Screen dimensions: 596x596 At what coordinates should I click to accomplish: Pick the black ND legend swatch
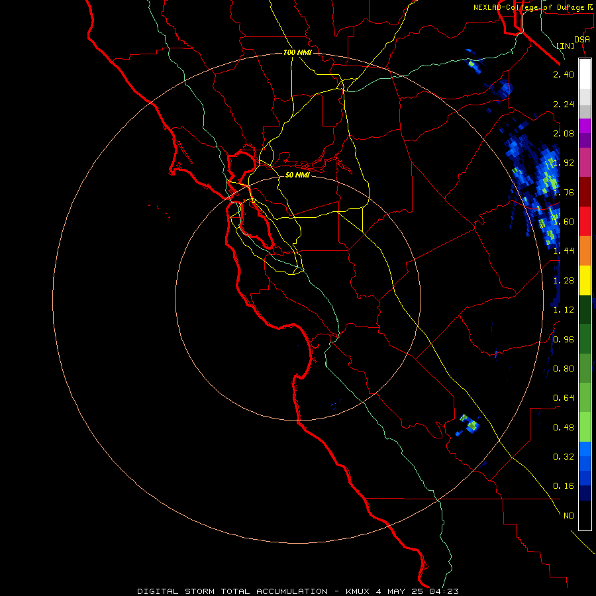coord(585,515)
